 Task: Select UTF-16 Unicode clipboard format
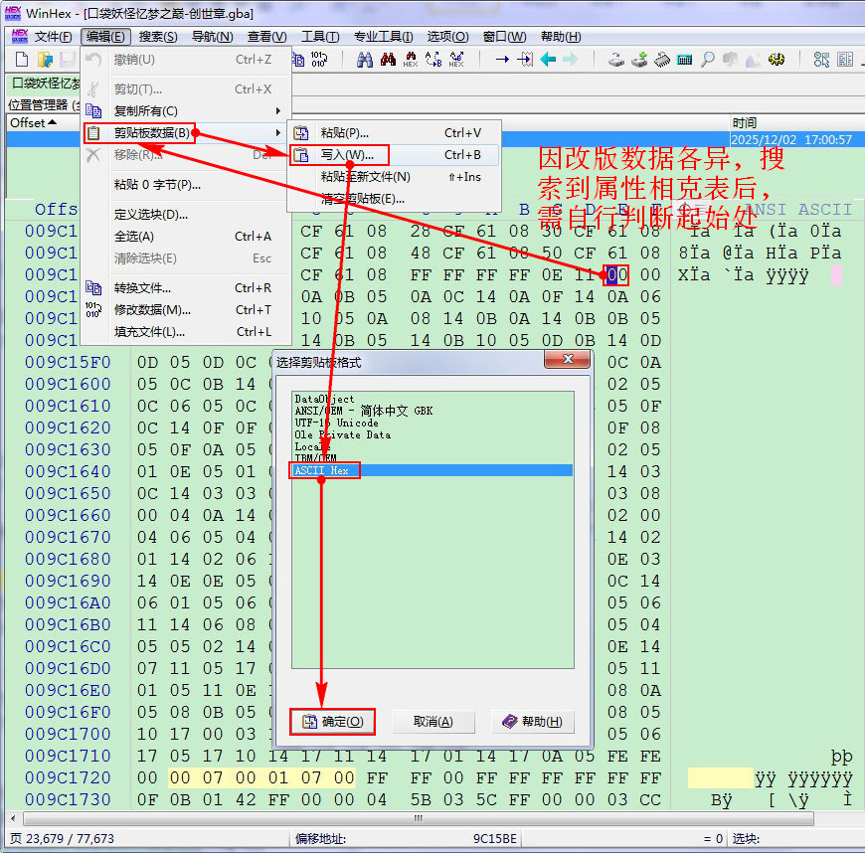tap(432, 423)
